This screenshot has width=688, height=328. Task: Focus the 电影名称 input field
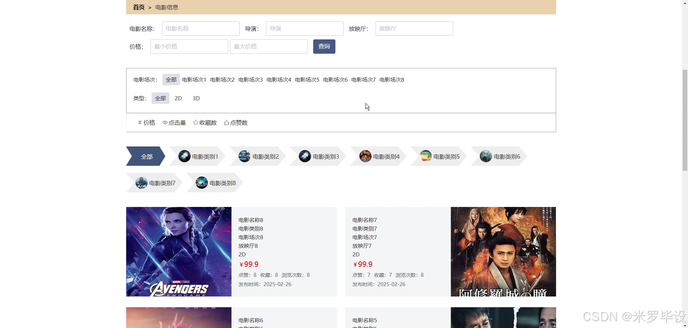[201, 29]
